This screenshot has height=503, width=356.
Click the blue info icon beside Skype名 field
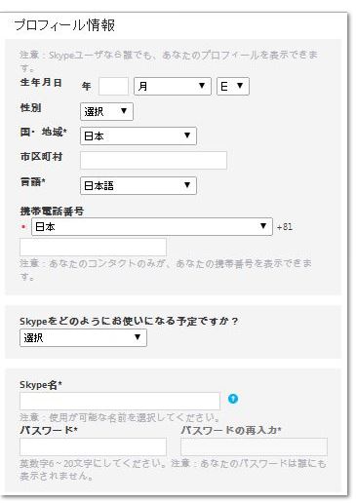(x=233, y=399)
